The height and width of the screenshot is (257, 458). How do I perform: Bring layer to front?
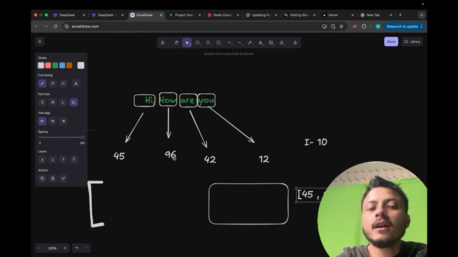point(74,159)
